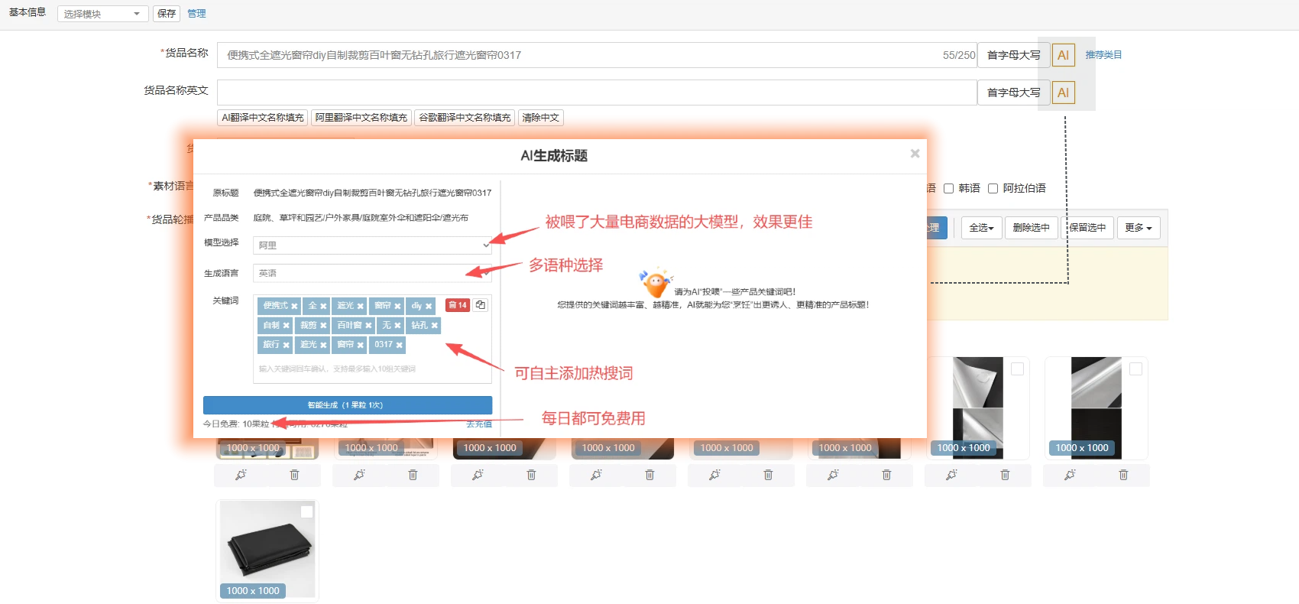
Task: Copy keywords using the copy icon
Action: pyautogui.click(x=481, y=305)
